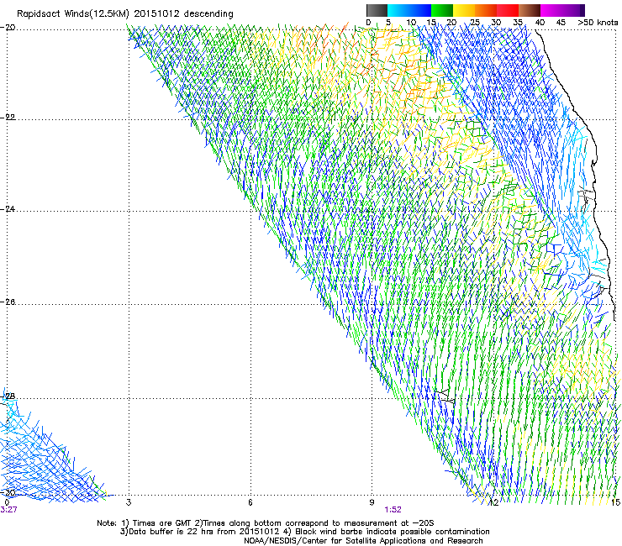Click the '>50 knots' legend label
This screenshot has width=622, height=546.
click(x=598, y=23)
